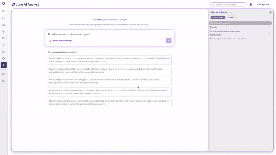This screenshot has width=276, height=155.
Task: Select the Investigations tab
Action: click(x=217, y=17)
